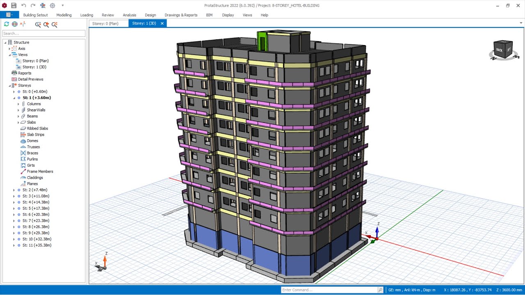Expand the Columns node under St: 1
525x295 pixels.
[x=18, y=104]
